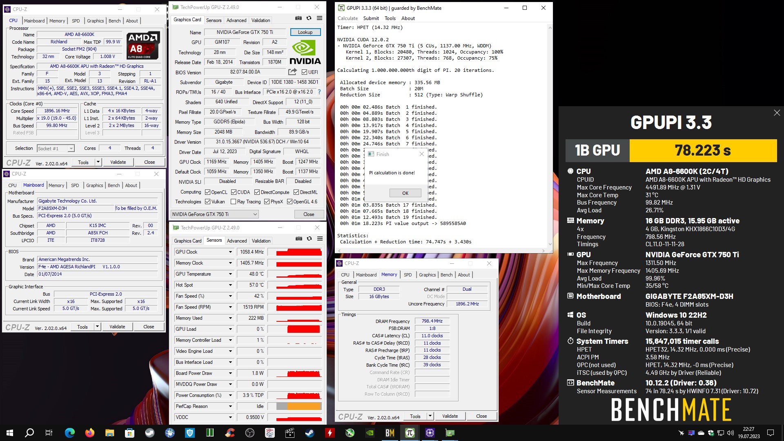Open the notification center icon
Screen dimensions: 784x441
(771, 433)
